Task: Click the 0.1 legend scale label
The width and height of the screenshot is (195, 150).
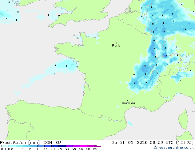Action: point(3,149)
